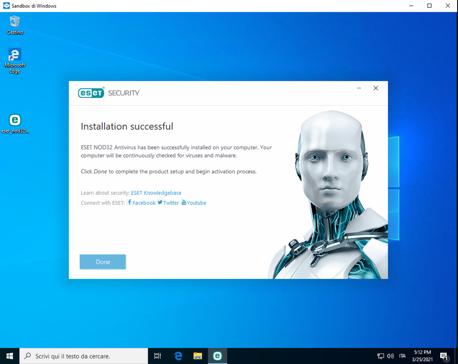The height and width of the screenshot is (364, 458).
Task: Close the ESET Security installer window
Action: point(376,88)
